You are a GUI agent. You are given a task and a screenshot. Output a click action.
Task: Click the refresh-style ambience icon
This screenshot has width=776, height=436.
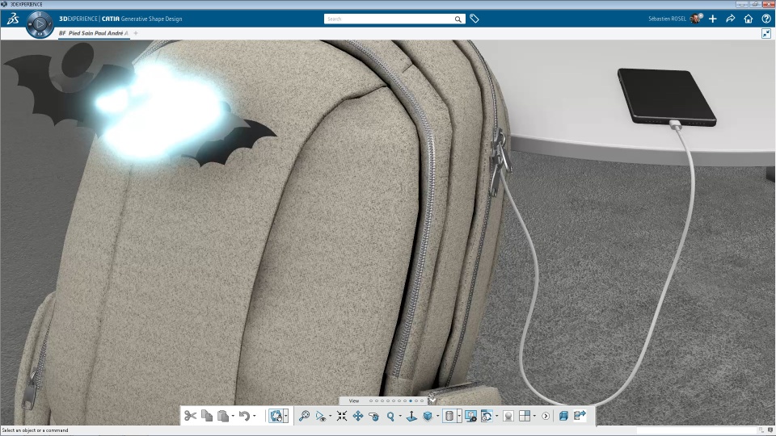pyautogui.click(x=487, y=416)
